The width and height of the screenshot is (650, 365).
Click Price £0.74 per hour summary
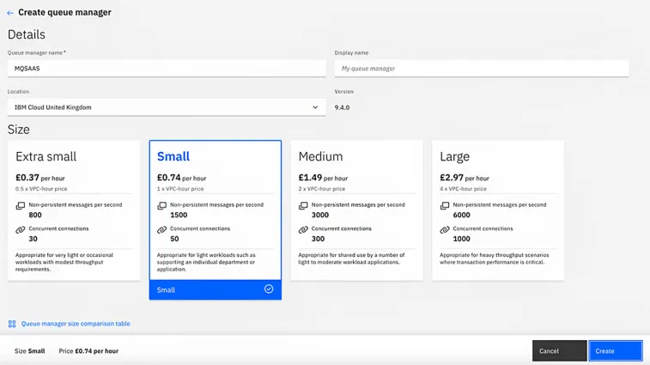tap(88, 351)
